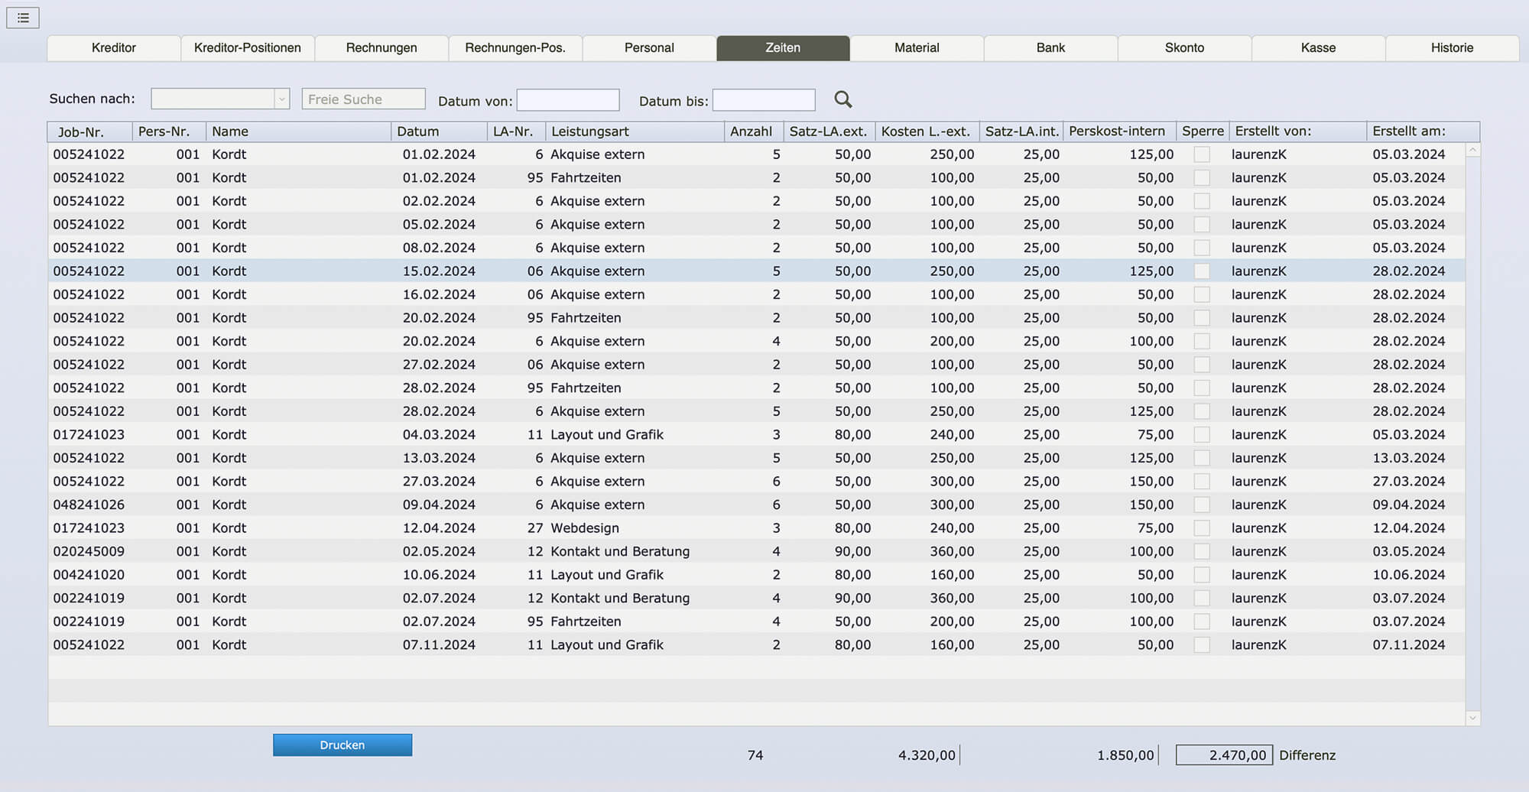Switch to the Material tab
This screenshot has height=792, width=1529.
pyautogui.click(x=917, y=47)
